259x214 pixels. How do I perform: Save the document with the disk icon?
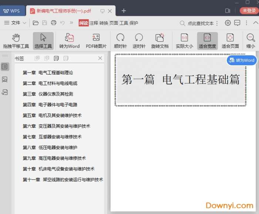45,23
